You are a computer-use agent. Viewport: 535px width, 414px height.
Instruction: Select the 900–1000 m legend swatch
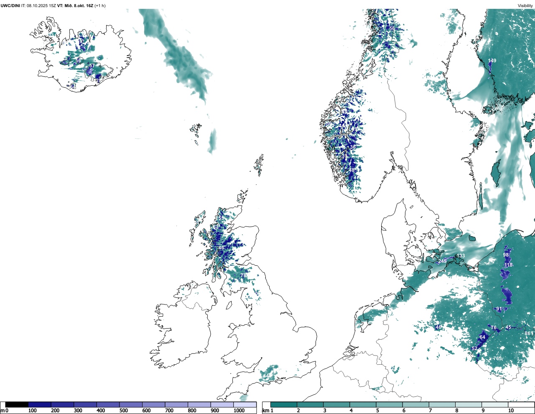[222, 404]
